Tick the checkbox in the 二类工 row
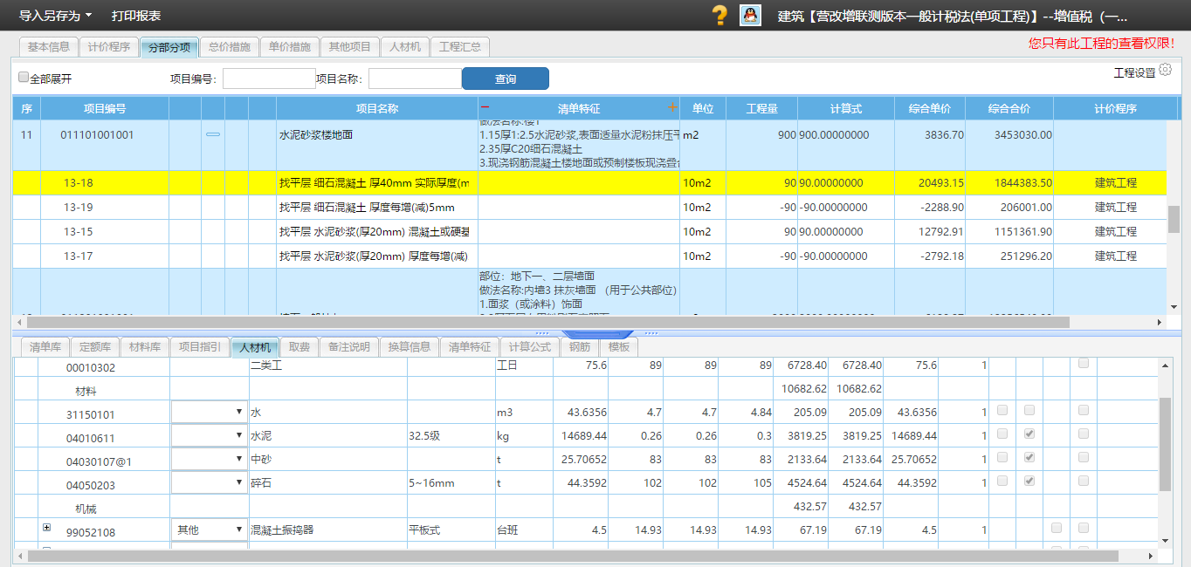The height and width of the screenshot is (567, 1191). (1084, 363)
